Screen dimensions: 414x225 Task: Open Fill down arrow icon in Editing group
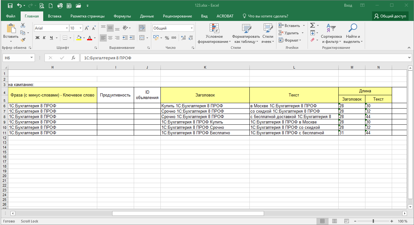pos(312,33)
